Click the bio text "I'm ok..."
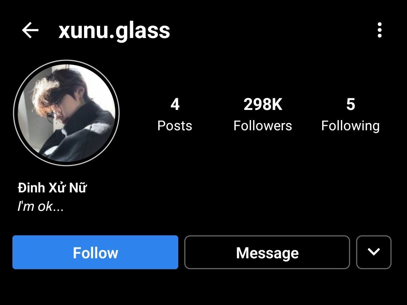 click(x=40, y=206)
